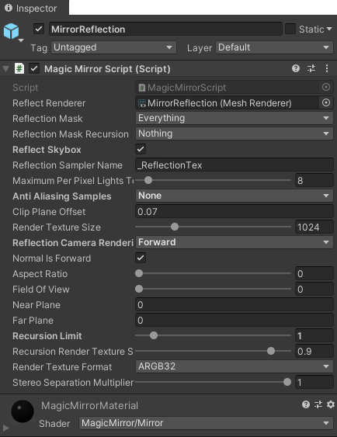Click the Reflect Renderer object picker circle
Viewport: 337px width, 437px height.
(326, 102)
